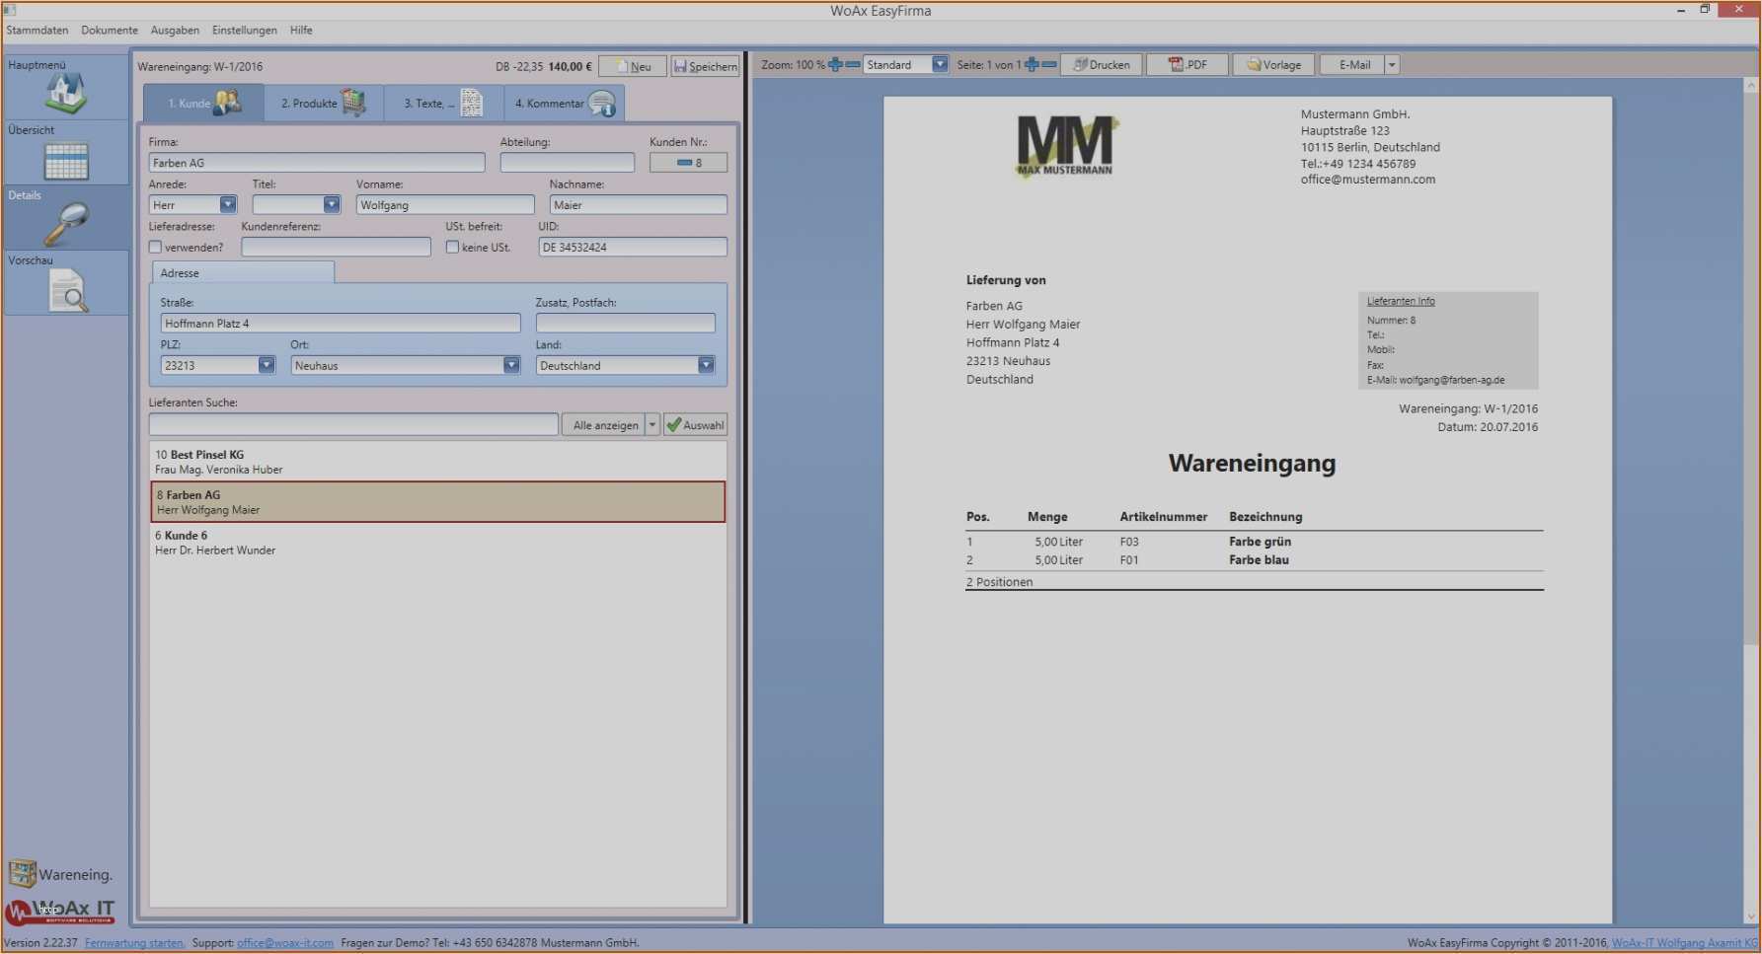The height and width of the screenshot is (954, 1762).
Task: Open the Stammdaten menu
Action: pyautogui.click(x=38, y=31)
